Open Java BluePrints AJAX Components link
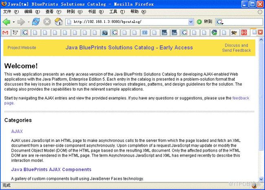The image size is (265, 190). [x=51, y=170]
